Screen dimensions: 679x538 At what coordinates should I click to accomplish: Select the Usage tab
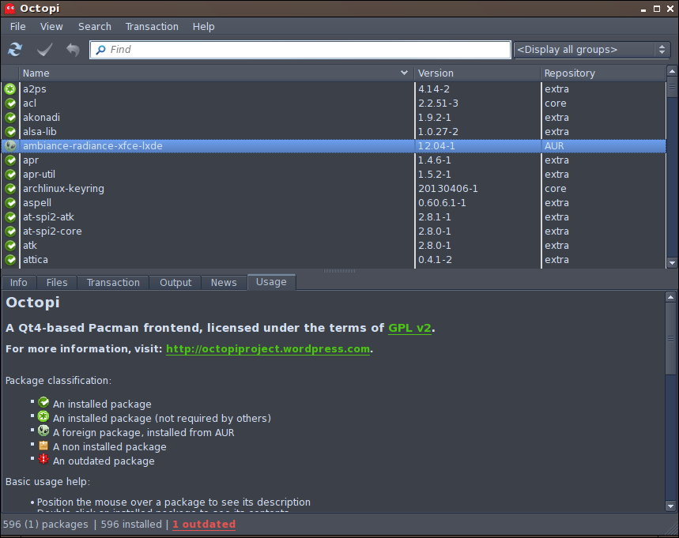coord(271,282)
